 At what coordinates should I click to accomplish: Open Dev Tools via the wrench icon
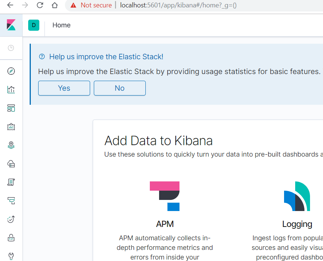point(11,255)
